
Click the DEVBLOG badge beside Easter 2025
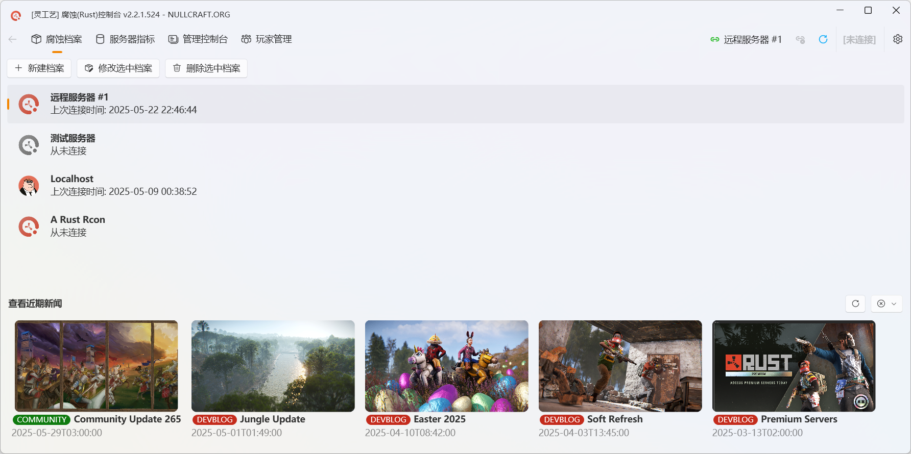pyautogui.click(x=389, y=420)
